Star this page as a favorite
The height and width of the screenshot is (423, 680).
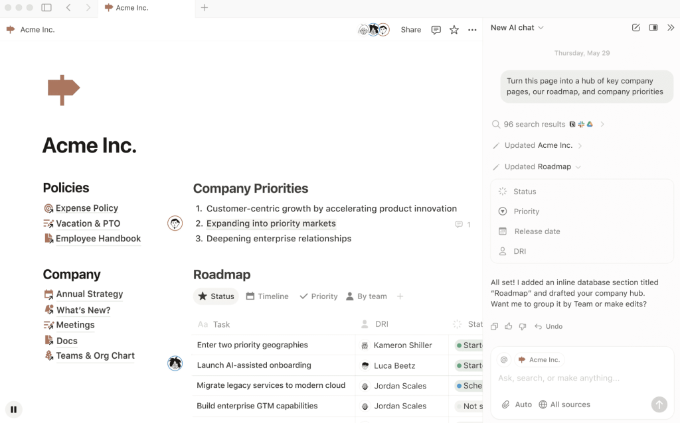click(454, 30)
